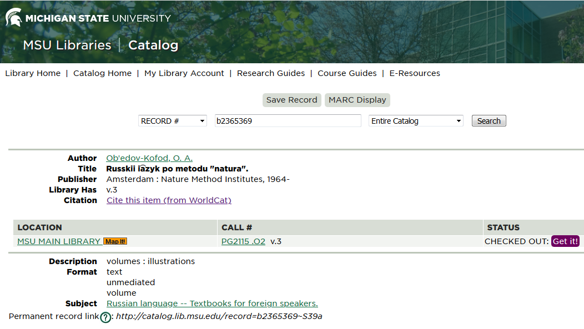Open Catalog Home
This screenshot has width=584, height=329.
103,73
